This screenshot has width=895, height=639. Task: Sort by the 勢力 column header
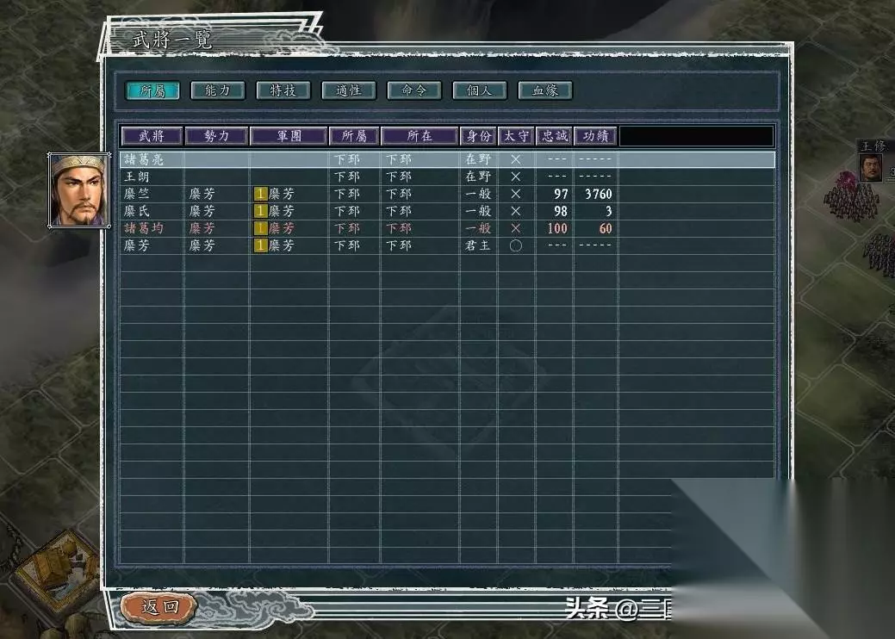(217, 136)
